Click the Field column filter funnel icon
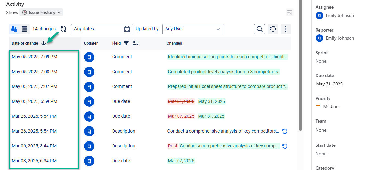388x170 pixels. [126, 43]
